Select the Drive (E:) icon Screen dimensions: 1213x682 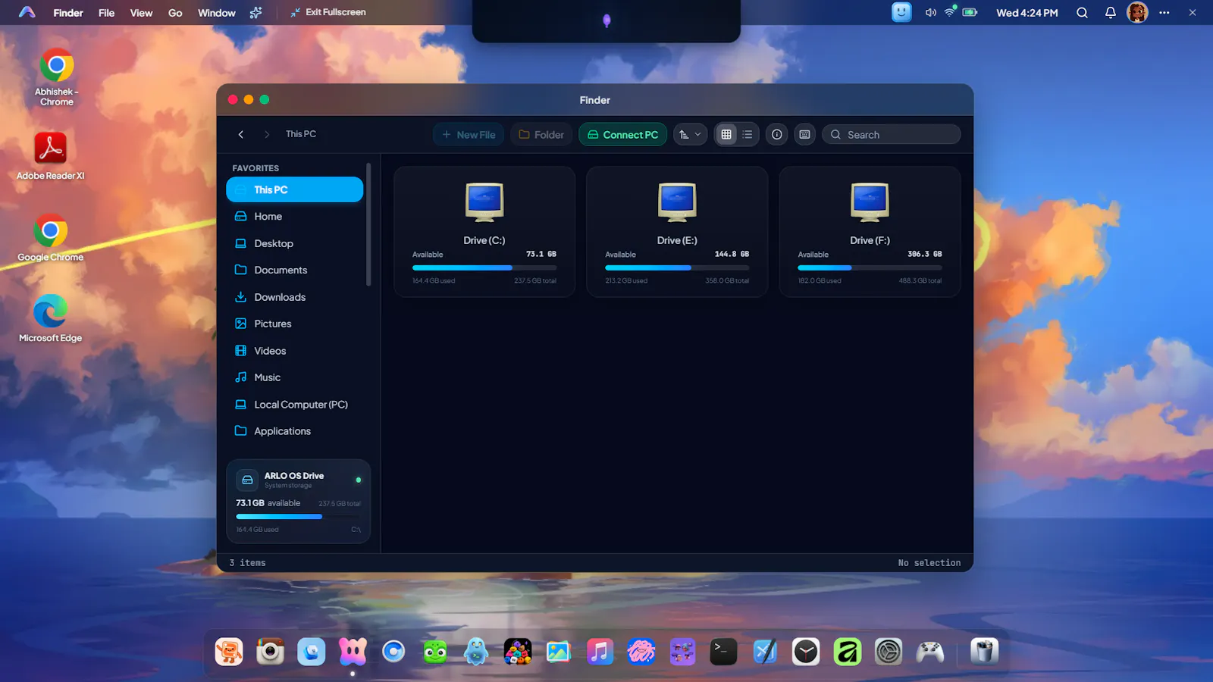677,202
